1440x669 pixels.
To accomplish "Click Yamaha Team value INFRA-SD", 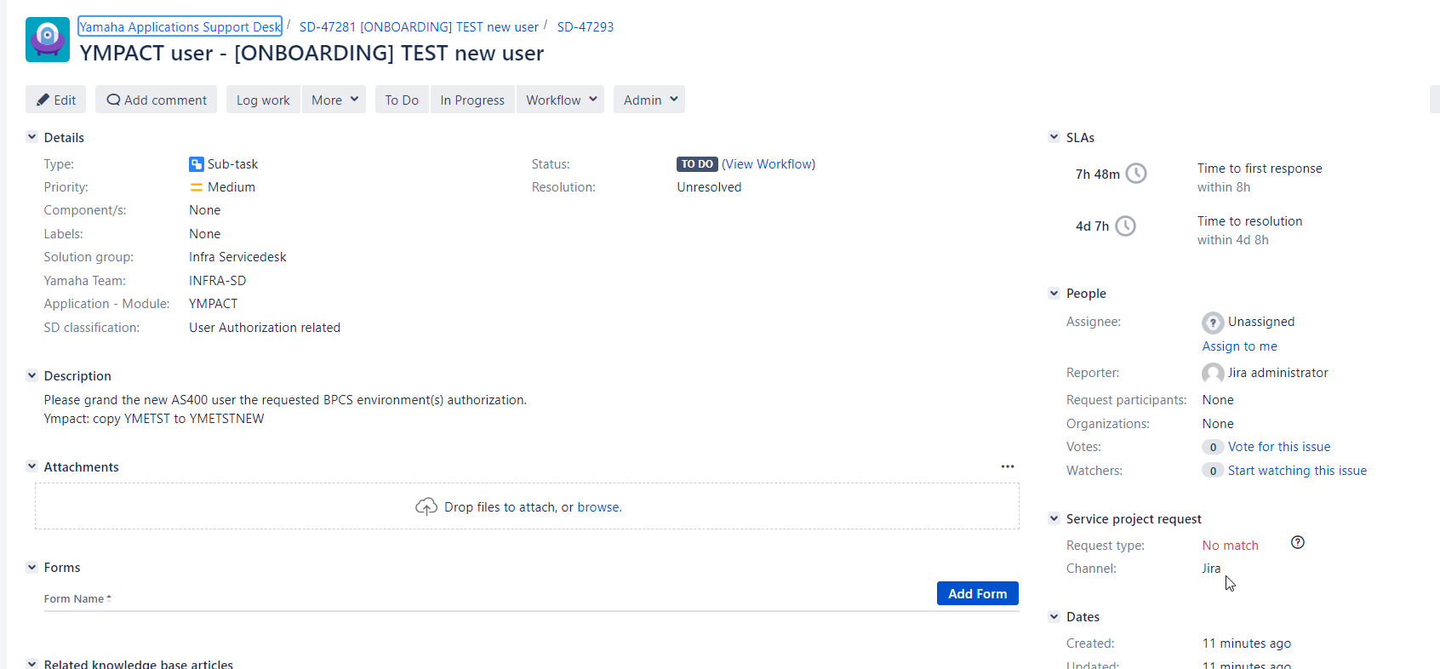I will [217, 281].
